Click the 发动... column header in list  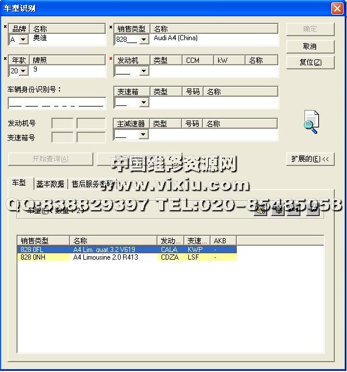(x=171, y=240)
